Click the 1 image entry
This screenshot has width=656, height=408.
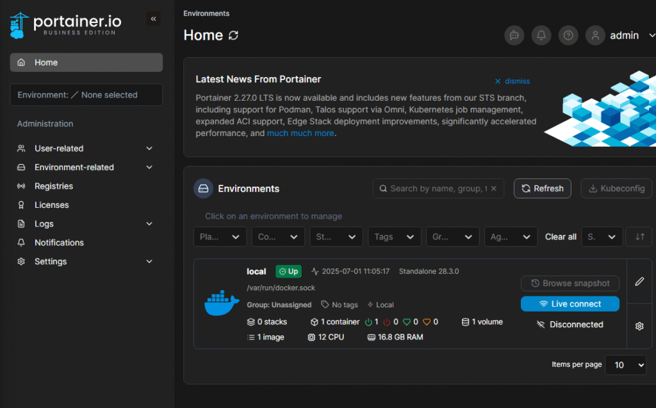click(x=266, y=337)
